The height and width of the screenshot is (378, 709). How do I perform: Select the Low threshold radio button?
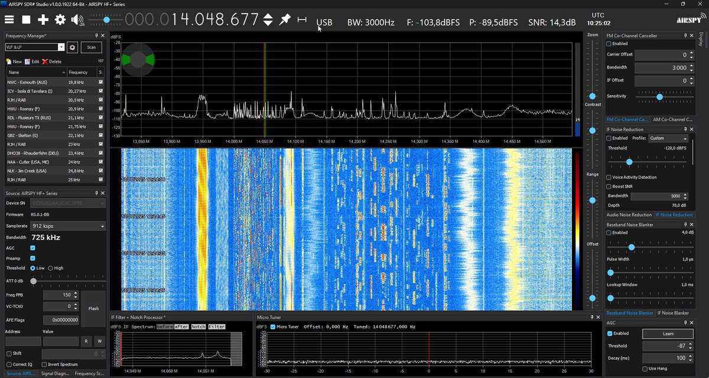[x=32, y=268]
